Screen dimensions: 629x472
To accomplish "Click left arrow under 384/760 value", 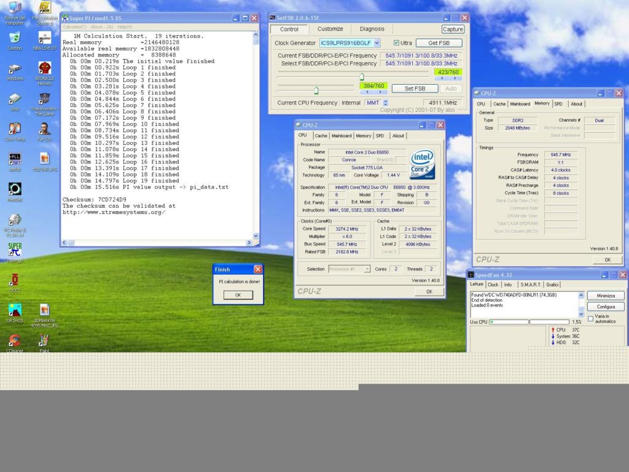I will coord(367,92).
